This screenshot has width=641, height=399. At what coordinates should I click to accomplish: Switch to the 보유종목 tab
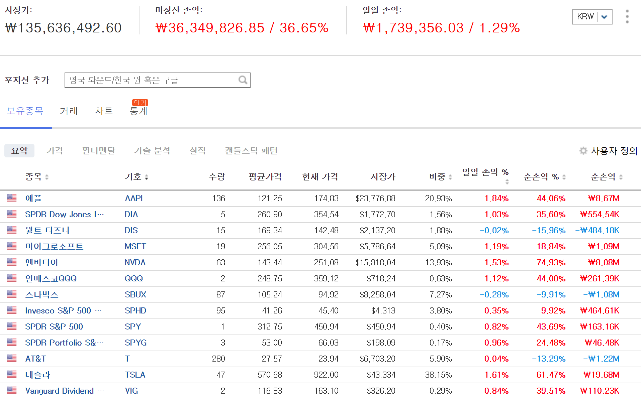click(25, 111)
